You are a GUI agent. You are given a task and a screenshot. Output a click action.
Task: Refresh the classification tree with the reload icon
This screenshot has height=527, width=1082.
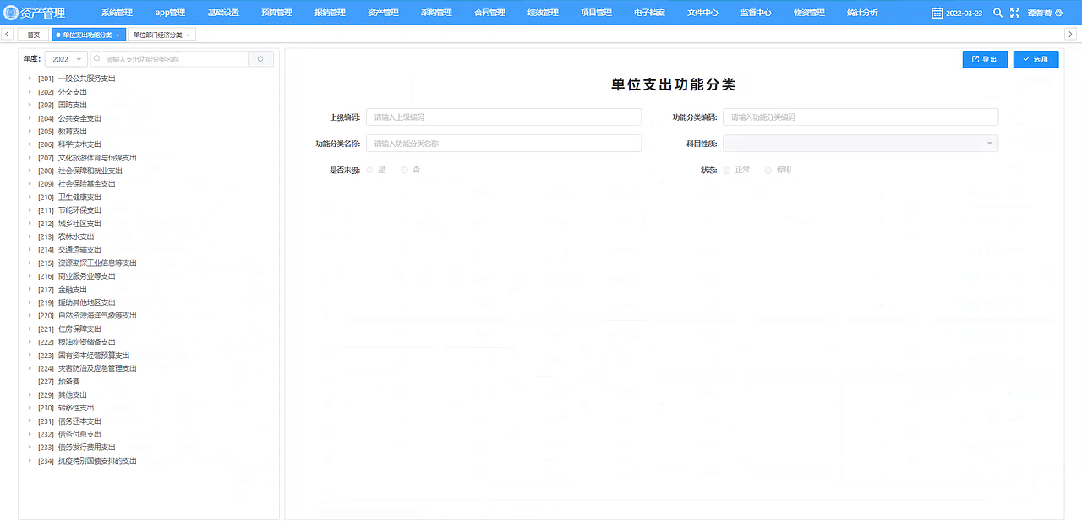(x=261, y=59)
